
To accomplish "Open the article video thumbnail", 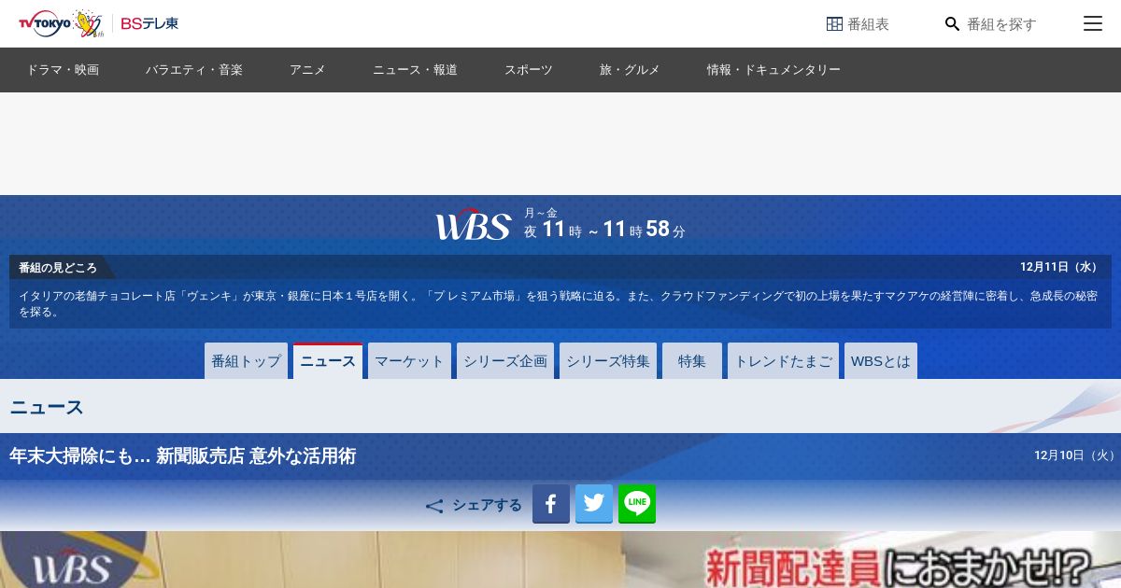I will [560, 559].
